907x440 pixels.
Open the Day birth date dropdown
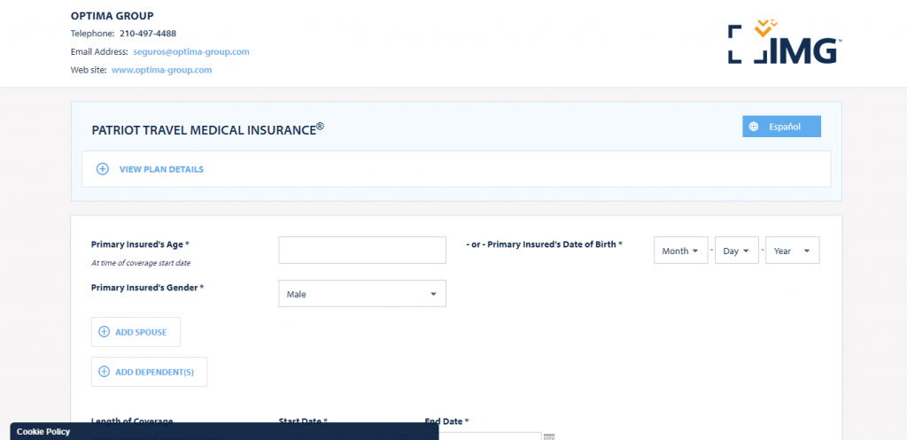[737, 251]
